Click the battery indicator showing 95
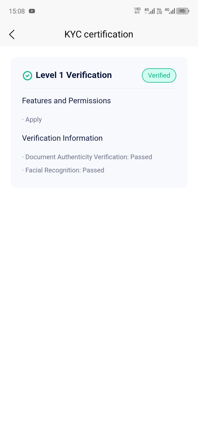Viewport: 198px width, 444px height. 183,11
